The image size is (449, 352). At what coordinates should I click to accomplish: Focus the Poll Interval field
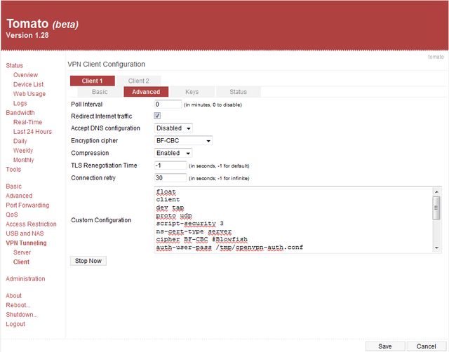168,104
